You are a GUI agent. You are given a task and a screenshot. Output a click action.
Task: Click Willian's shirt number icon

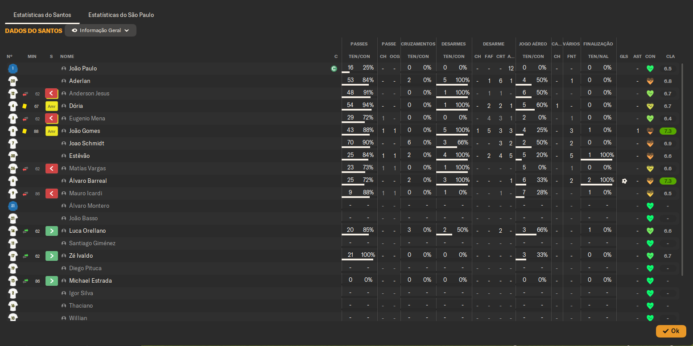click(13, 317)
